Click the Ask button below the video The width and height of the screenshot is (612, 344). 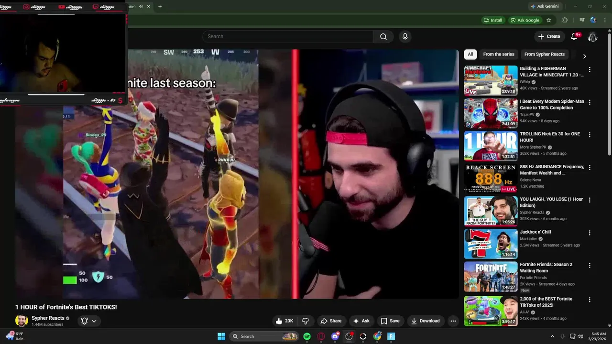361,321
